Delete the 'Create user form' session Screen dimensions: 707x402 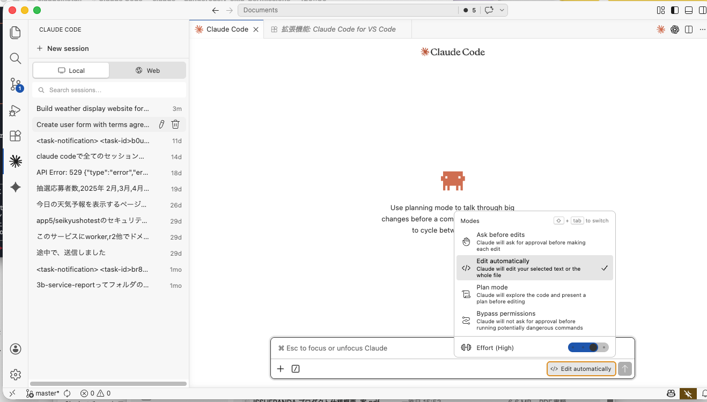click(x=175, y=124)
